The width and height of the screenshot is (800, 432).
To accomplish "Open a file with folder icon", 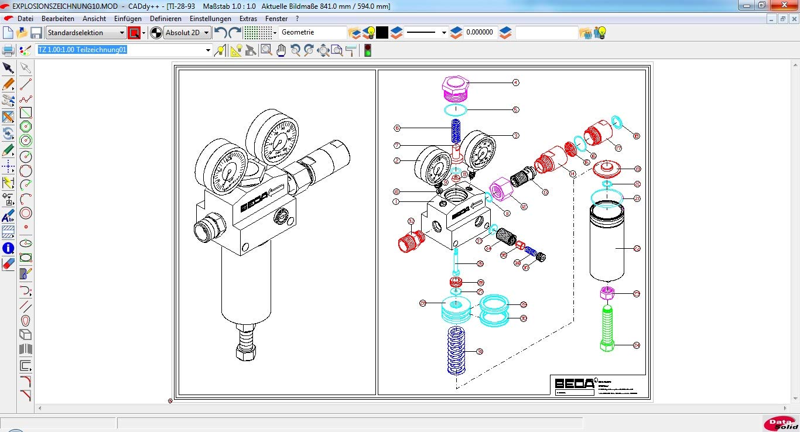I will pos(22,33).
